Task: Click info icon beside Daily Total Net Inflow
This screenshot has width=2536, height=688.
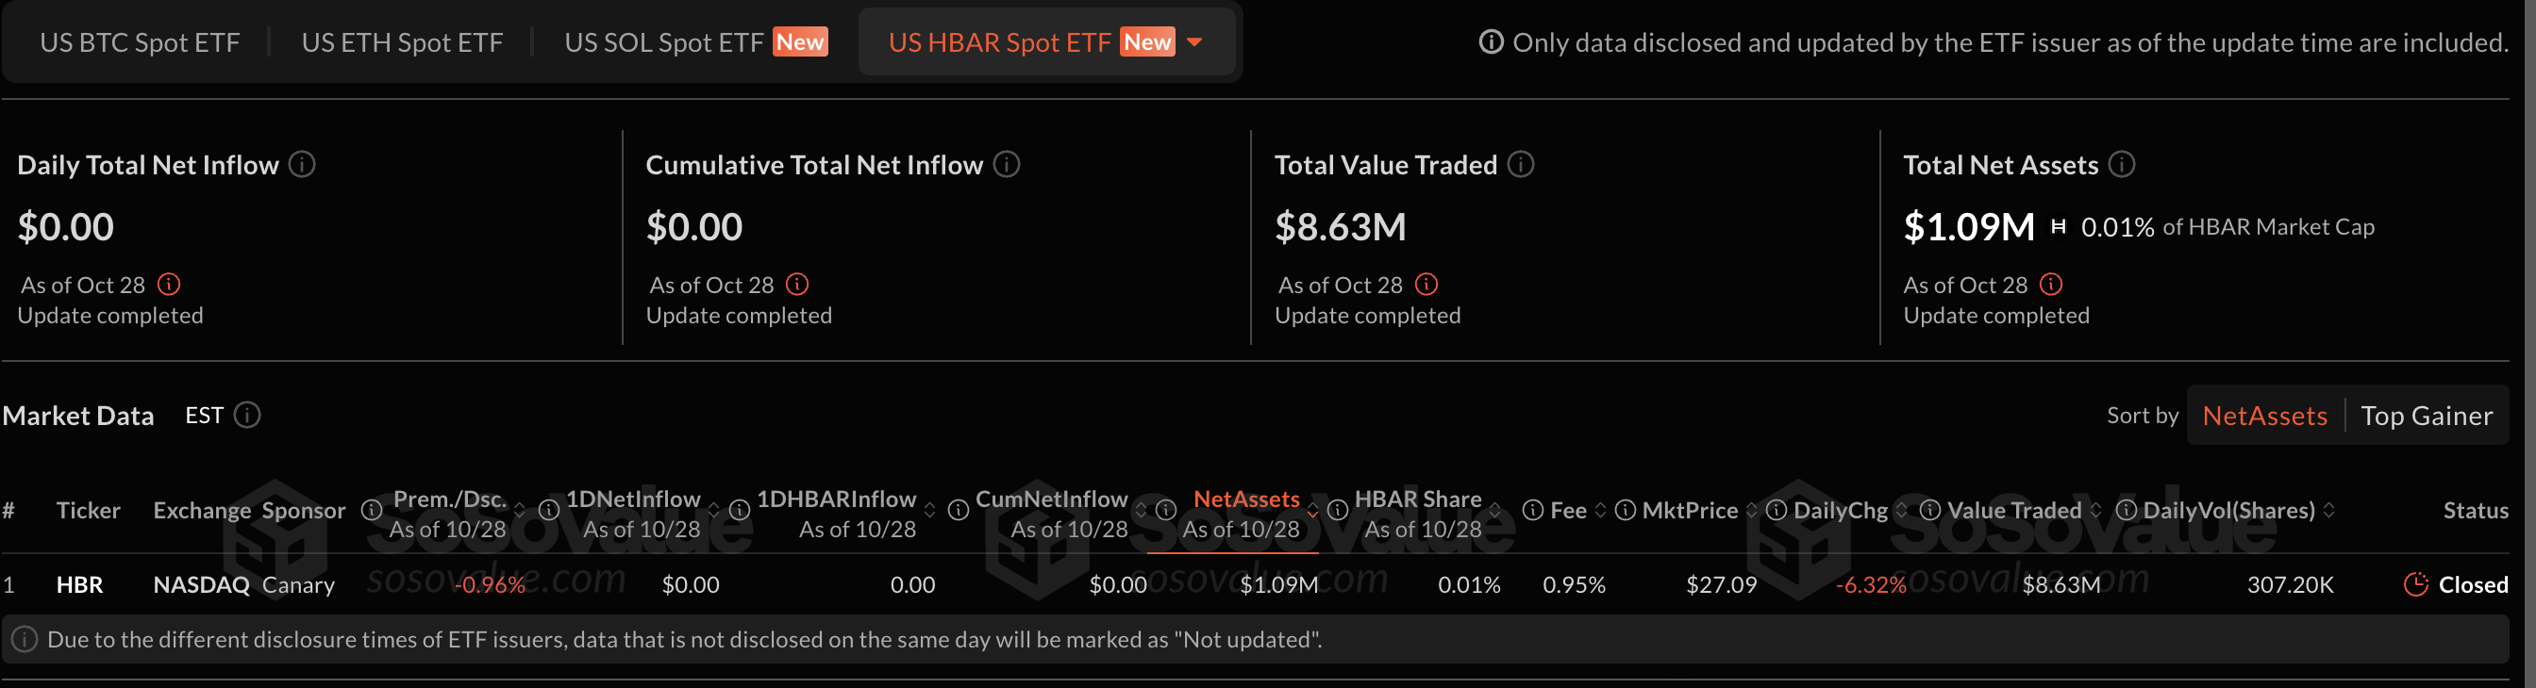Action: pos(302,165)
